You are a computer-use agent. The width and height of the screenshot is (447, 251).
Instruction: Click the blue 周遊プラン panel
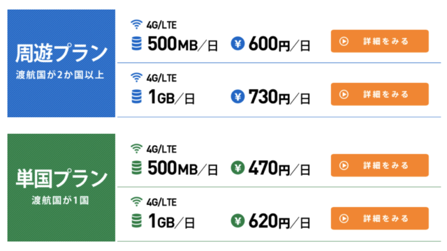(61, 63)
